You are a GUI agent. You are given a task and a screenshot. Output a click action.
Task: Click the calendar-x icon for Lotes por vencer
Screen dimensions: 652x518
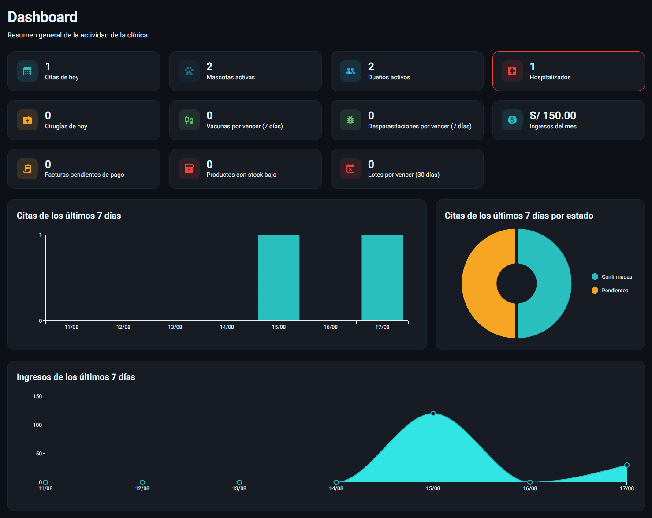(350, 169)
